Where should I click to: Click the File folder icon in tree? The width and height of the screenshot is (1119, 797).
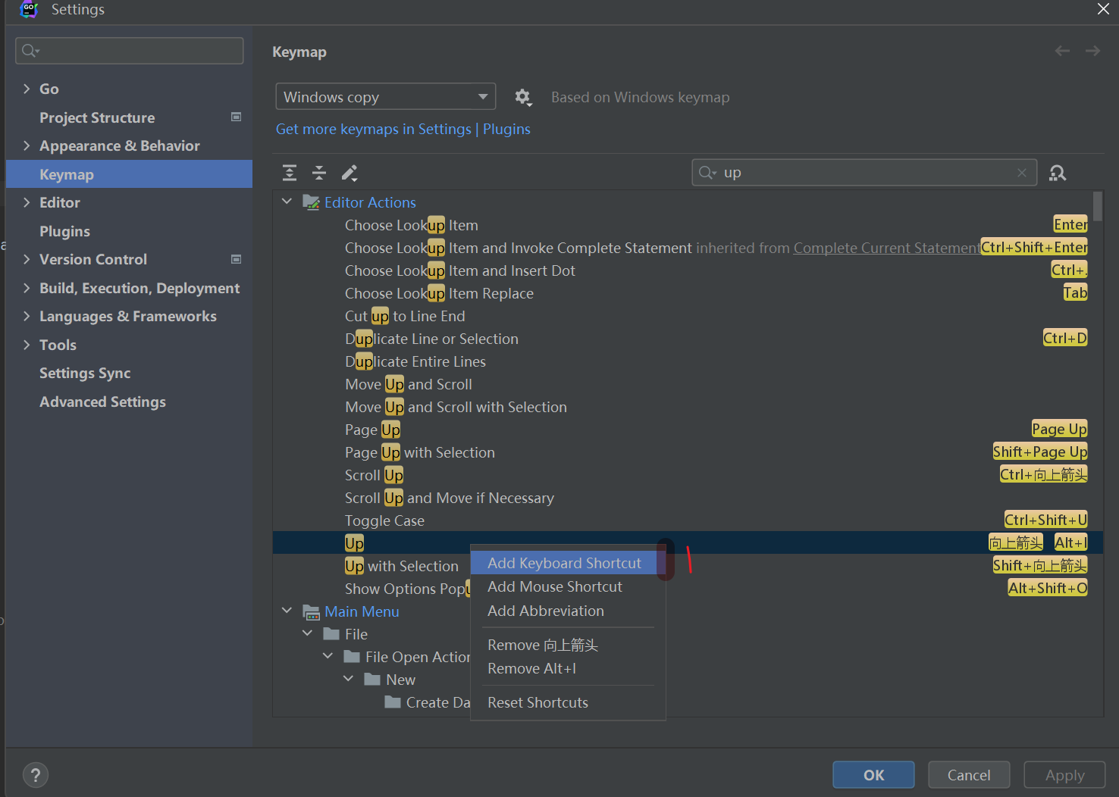pyautogui.click(x=331, y=633)
